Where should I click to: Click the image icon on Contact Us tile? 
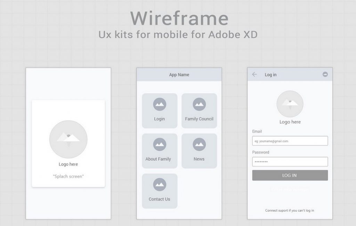pos(160,184)
